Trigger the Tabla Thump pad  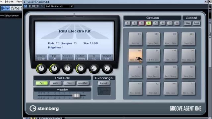pyautogui.click(x=171, y=72)
